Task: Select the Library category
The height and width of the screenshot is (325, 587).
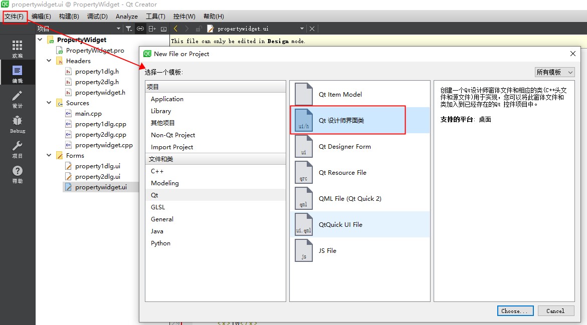Action: [x=215, y=111]
